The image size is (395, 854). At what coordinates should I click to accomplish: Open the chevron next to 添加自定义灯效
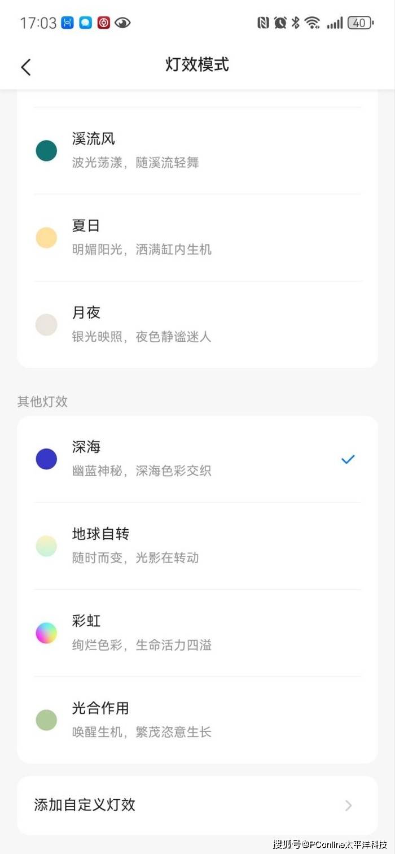pyautogui.click(x=348, y=805)
